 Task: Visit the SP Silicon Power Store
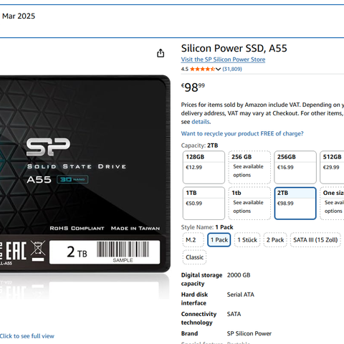(223, 59)
